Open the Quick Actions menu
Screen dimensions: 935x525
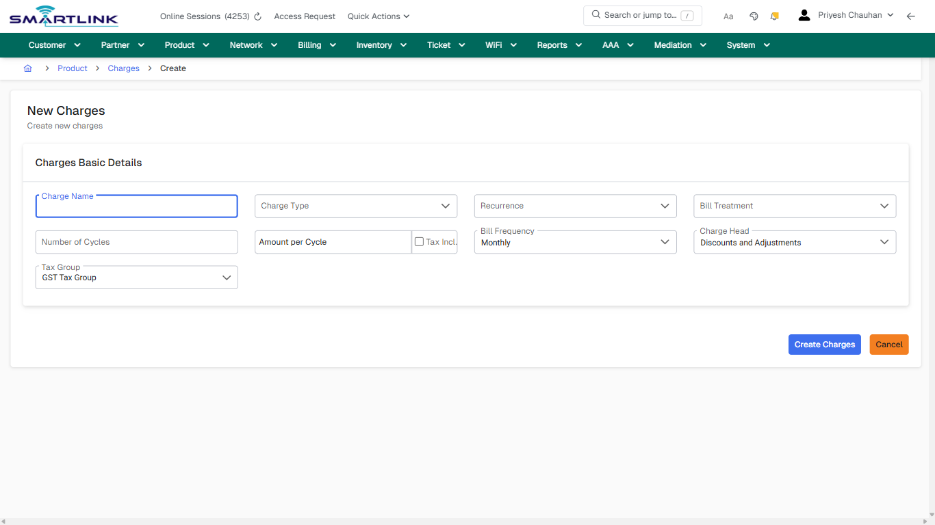(378, 16)
